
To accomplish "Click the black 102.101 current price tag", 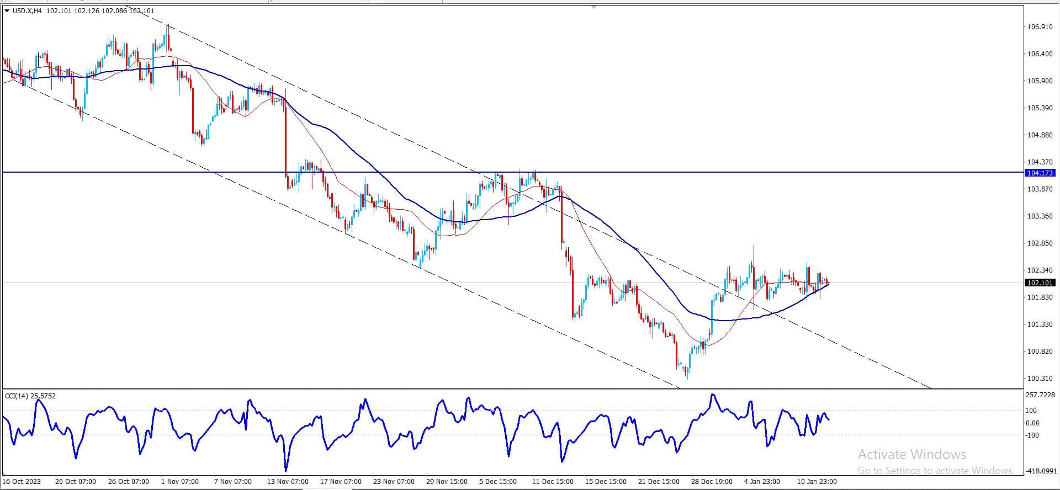I will 1040,283.
